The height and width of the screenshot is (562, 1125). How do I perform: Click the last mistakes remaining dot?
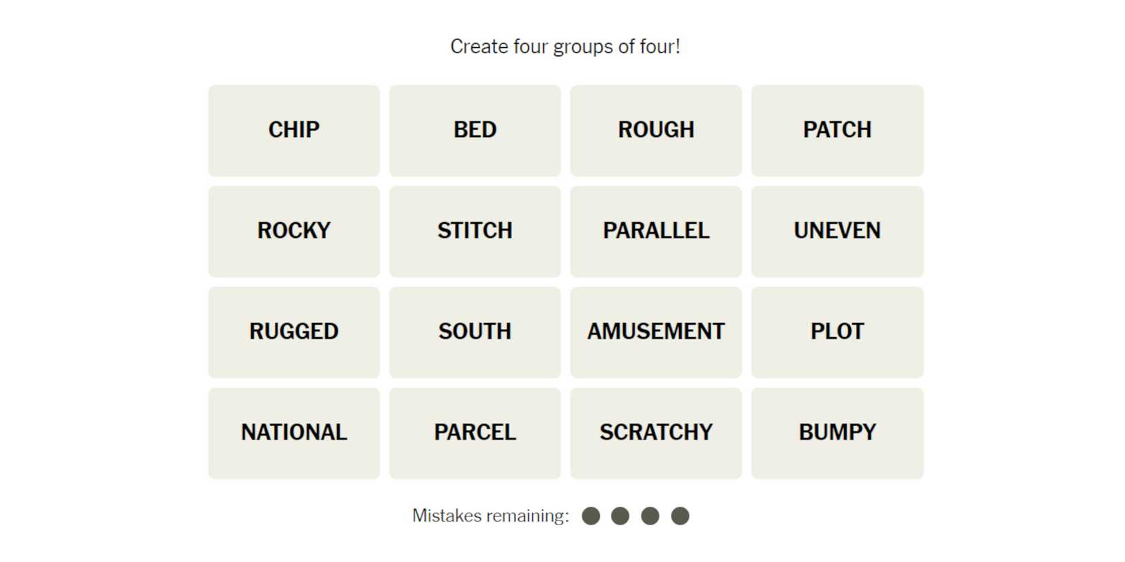click(x=680, y=516)
